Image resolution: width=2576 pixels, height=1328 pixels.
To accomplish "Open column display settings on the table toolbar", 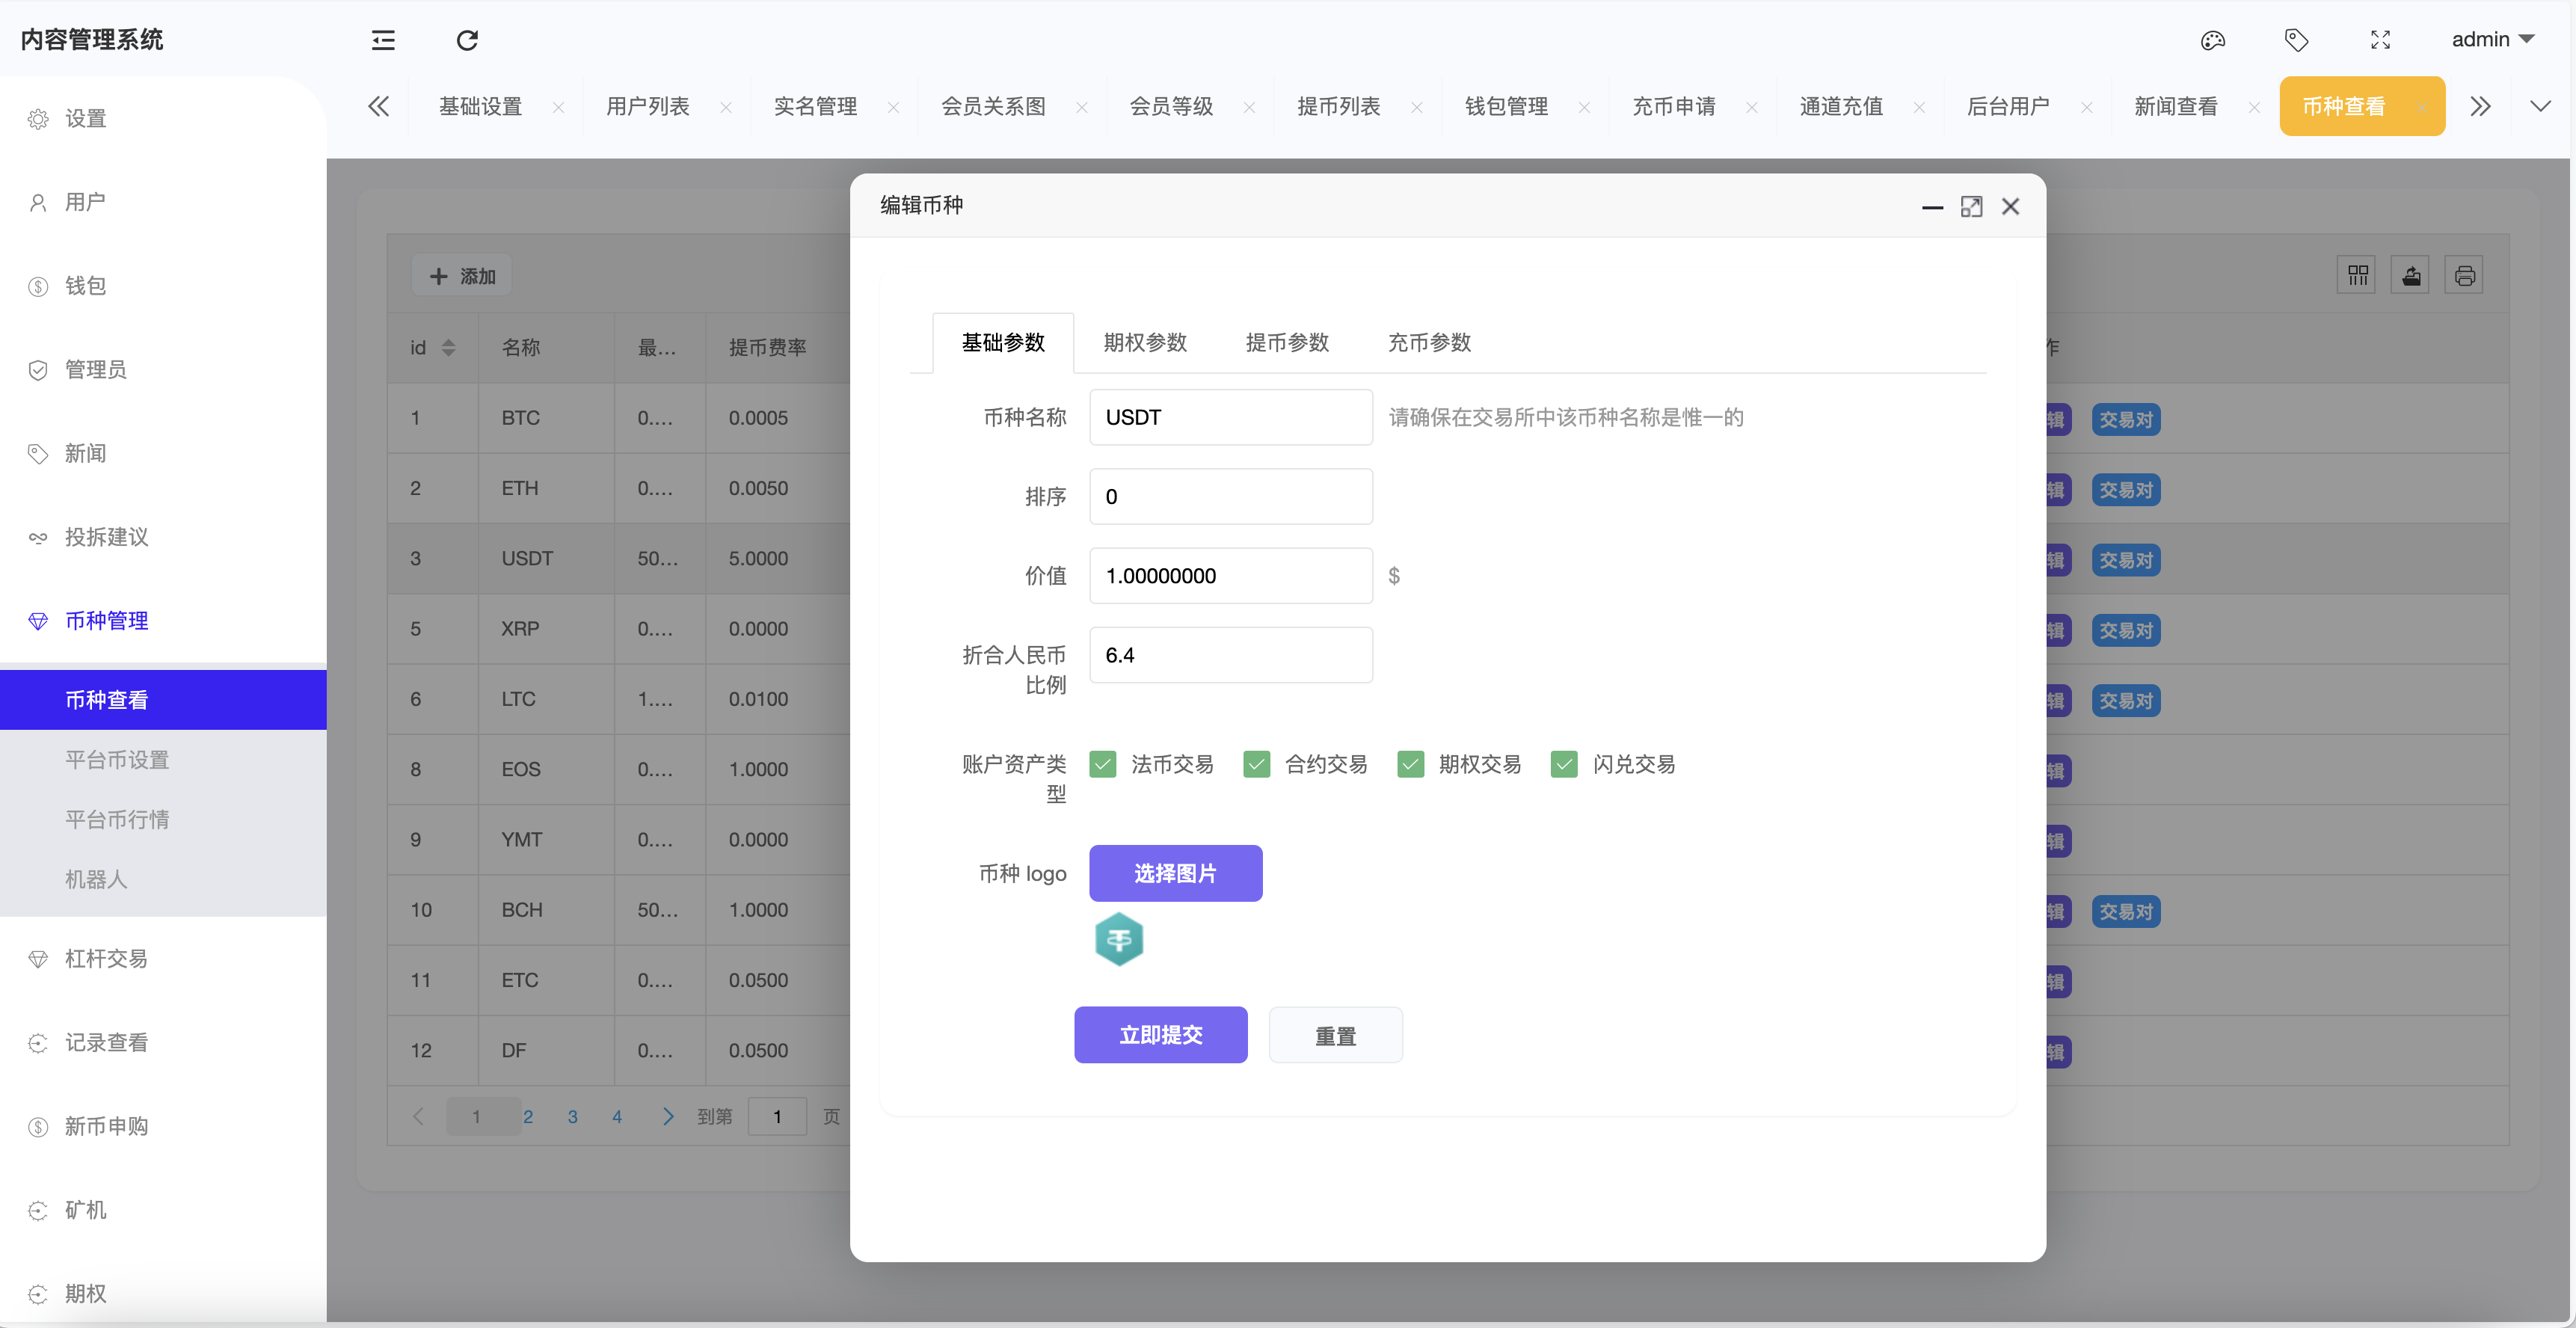I will (2357, 274).
